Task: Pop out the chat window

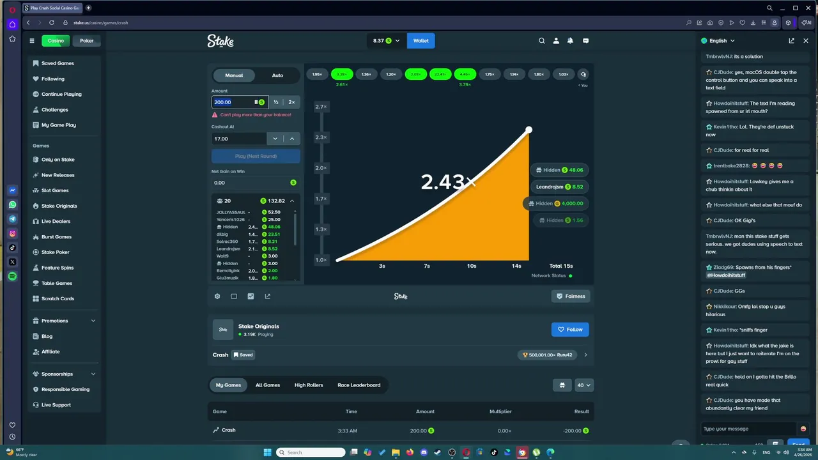Action: tap(791, 41)
